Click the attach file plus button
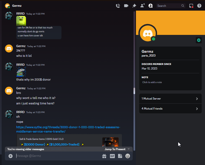Image resolution: width=205 pixels, height=165 pixels. coord(11,156)
